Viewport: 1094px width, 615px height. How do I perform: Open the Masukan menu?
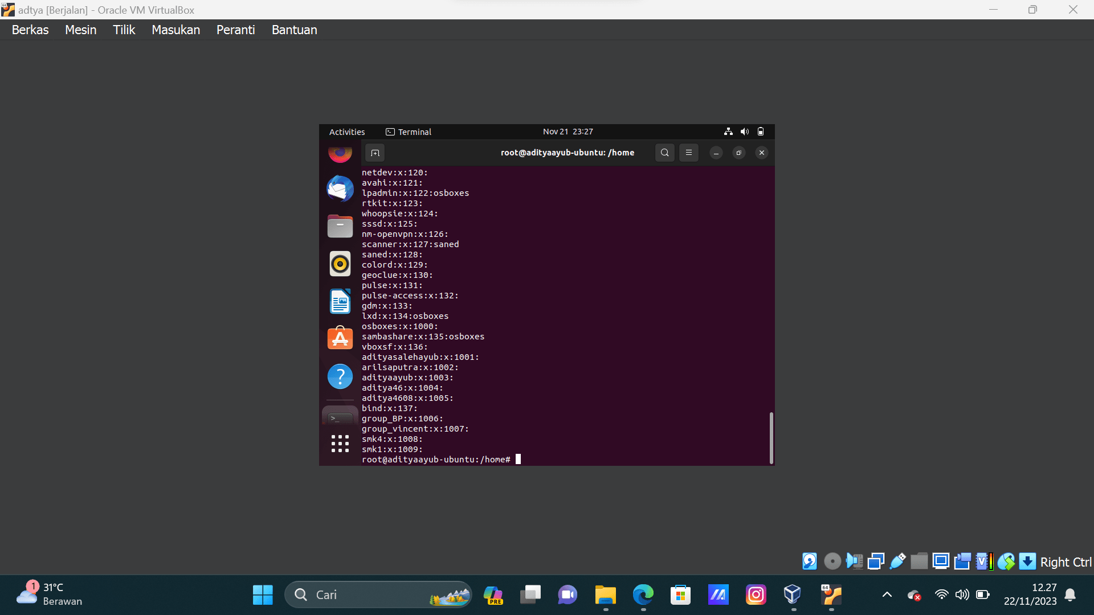175,30
